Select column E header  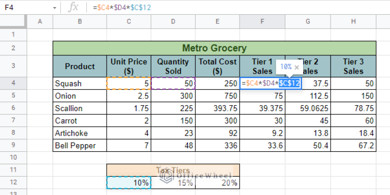217,22
